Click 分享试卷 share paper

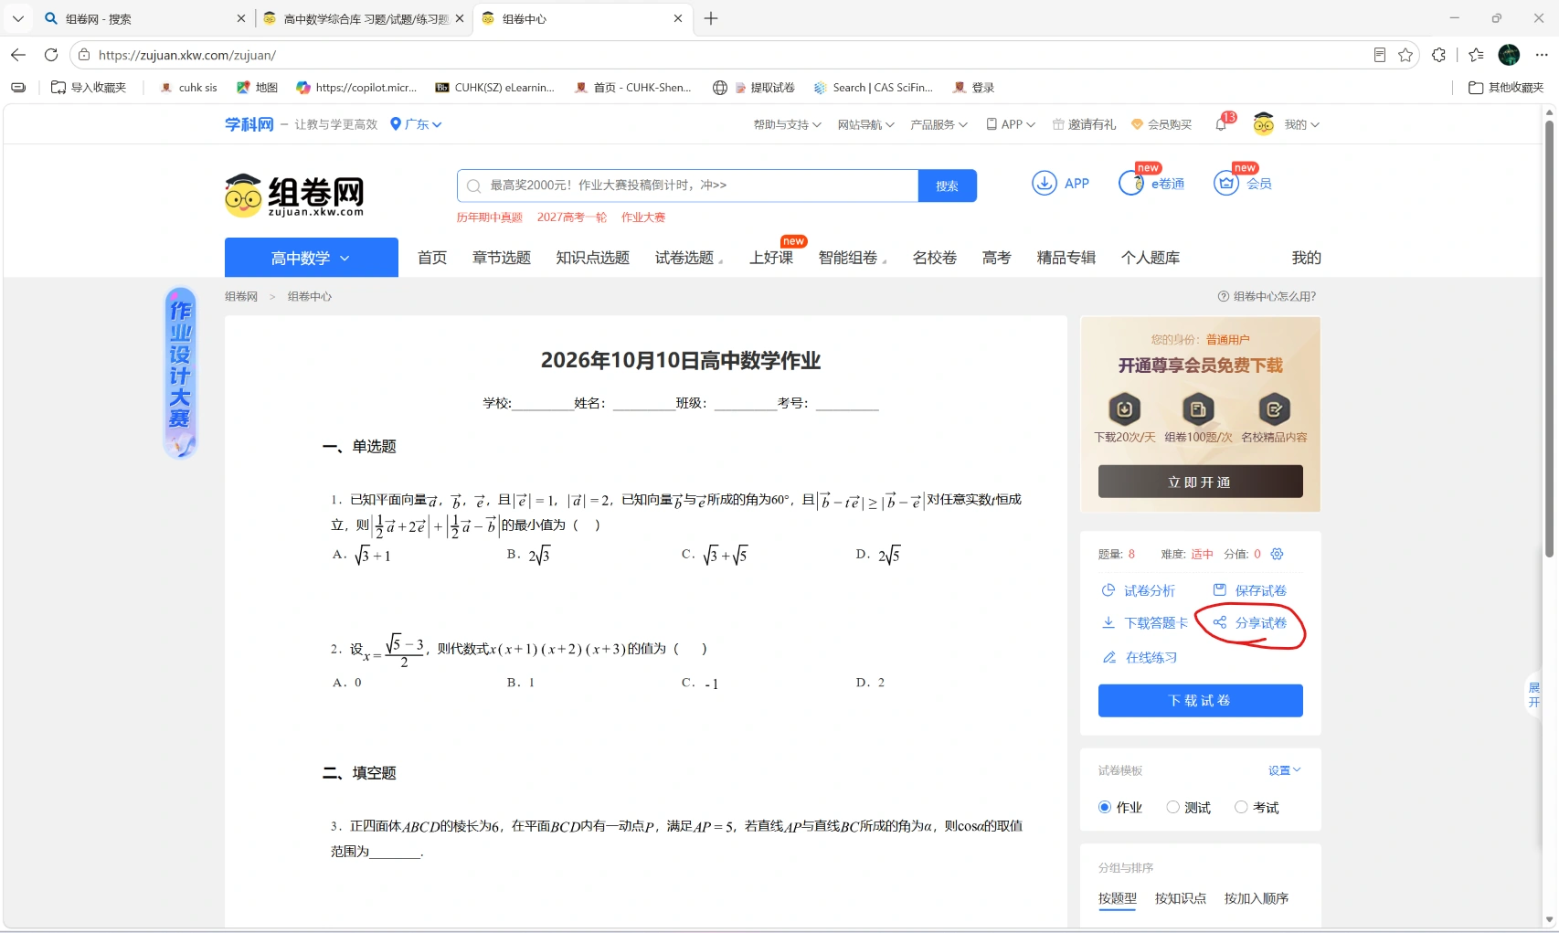(1250, 623)
